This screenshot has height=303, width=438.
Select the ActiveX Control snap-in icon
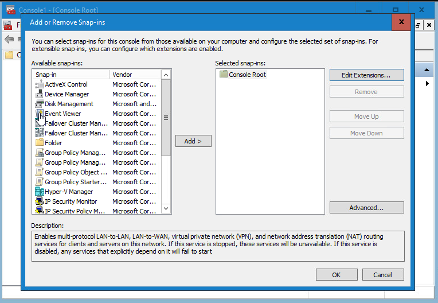[40, 84]
